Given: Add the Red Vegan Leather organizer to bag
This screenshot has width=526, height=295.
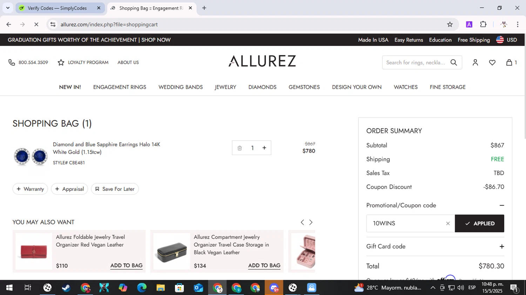Looking at the screenshot, I should 126,266.
